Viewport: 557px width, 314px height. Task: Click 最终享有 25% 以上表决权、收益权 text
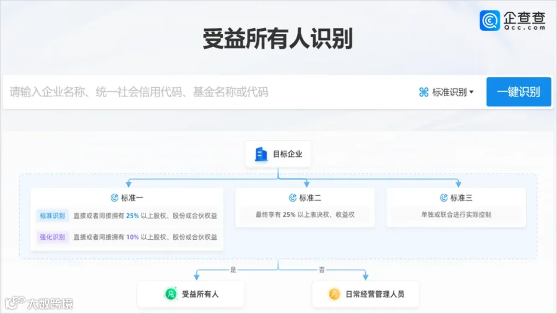point(305,214)
